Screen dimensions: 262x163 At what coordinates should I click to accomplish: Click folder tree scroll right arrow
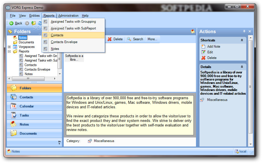[55, 79]
